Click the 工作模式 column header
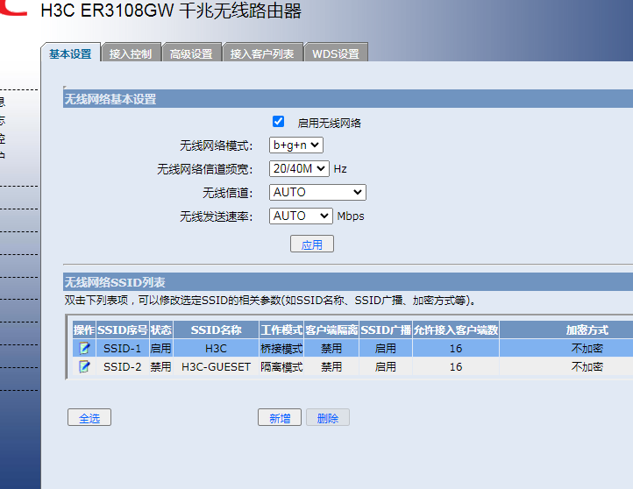Viewport: 633px width, 489px height. pos(281,330)
